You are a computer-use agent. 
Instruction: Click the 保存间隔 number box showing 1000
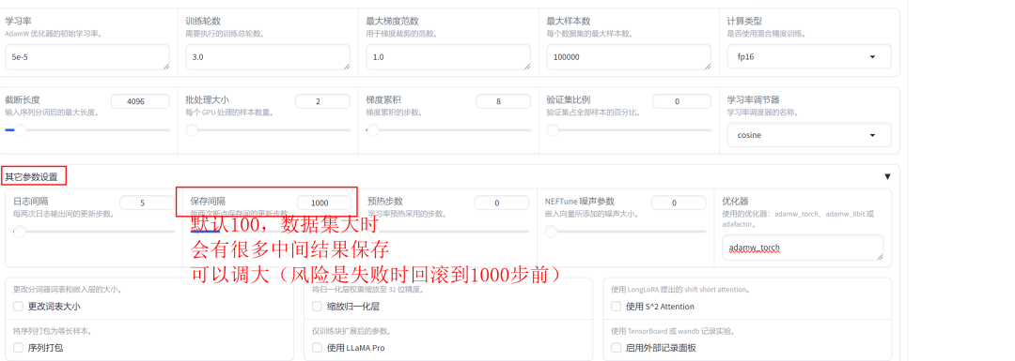click(x=323, y=203)
